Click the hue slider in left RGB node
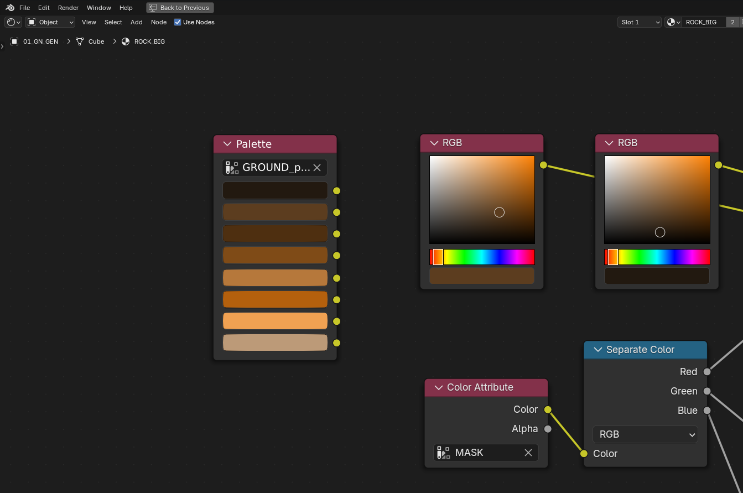This screenshot has height=493, width=743. pyautogui.click(x=482, y=257)
